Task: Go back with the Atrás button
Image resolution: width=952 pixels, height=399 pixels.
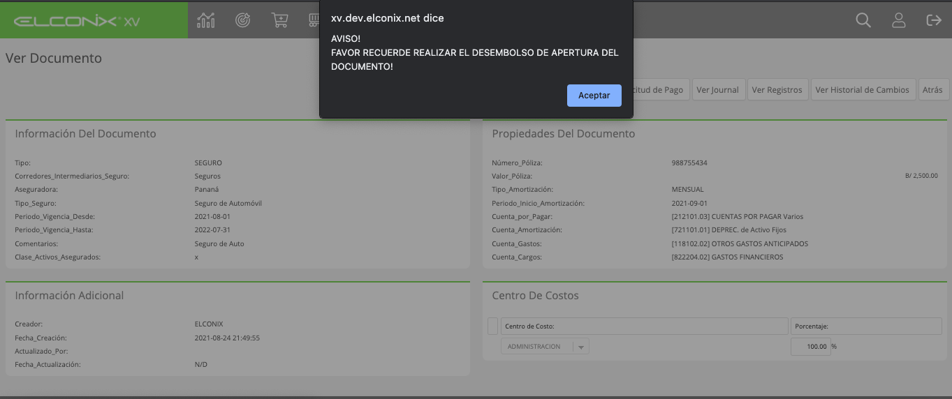Action: [x=932, y=89]
